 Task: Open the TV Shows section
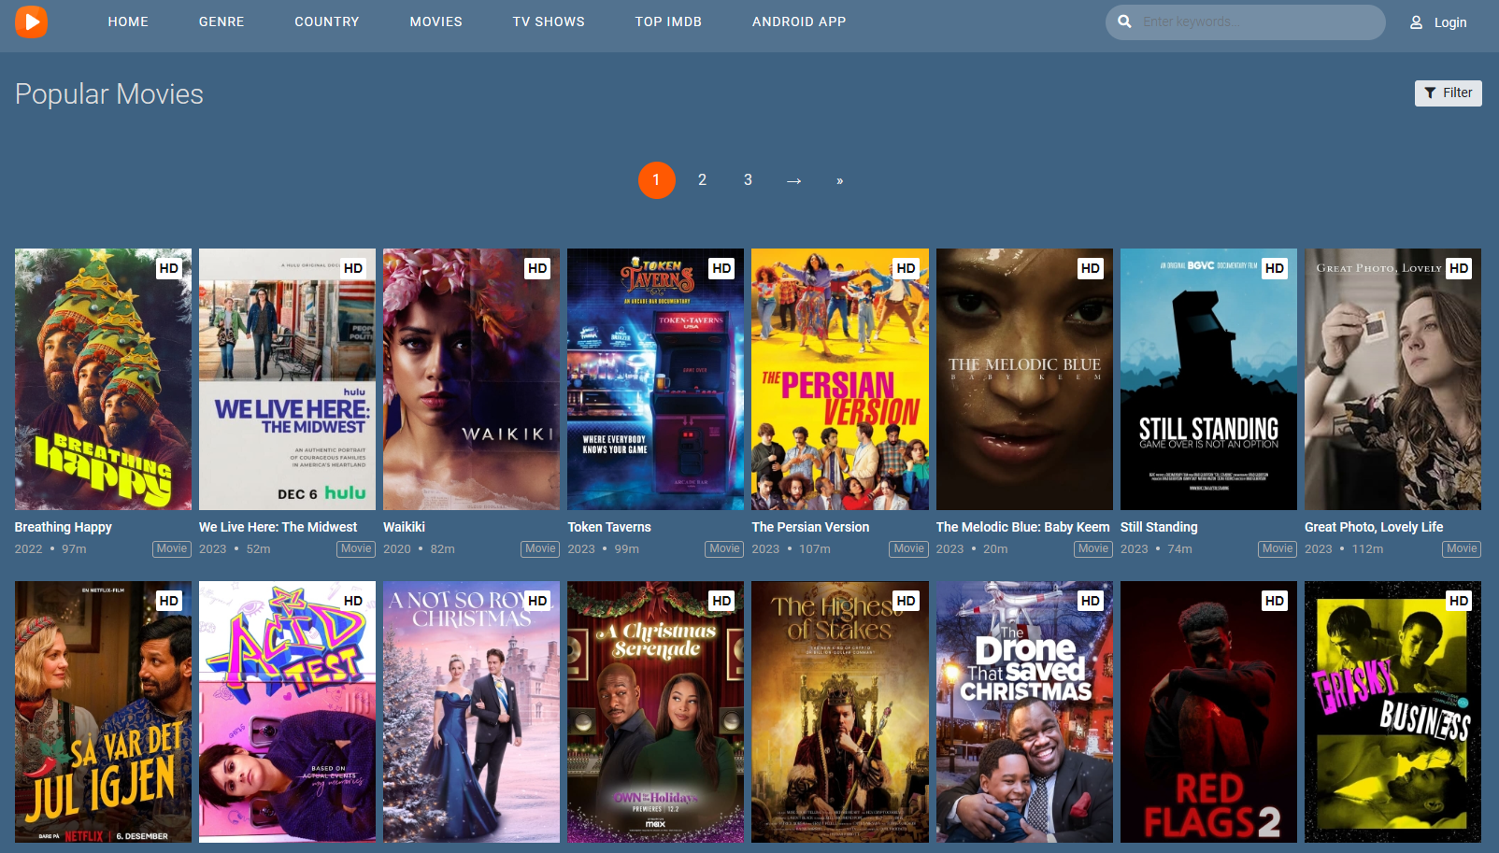pyautogui.click(x=549, y=21)
